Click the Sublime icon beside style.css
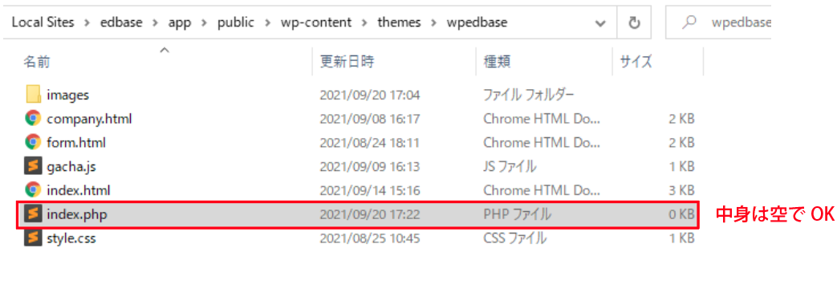This screenshot has height=301, width=837. point(33,238)
